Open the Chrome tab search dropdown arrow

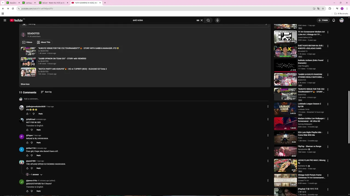[2, 3]
